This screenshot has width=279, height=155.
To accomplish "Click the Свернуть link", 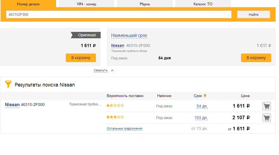I will [x=100, y=70].
